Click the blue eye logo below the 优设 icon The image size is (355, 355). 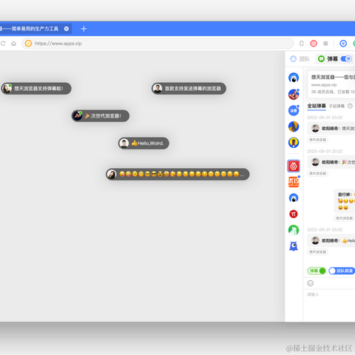294,198
